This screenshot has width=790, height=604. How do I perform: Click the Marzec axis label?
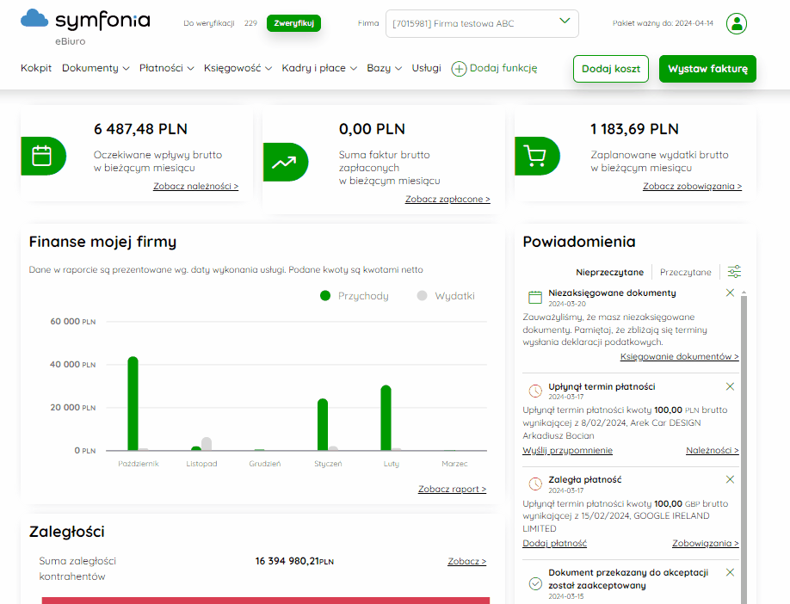454,464
